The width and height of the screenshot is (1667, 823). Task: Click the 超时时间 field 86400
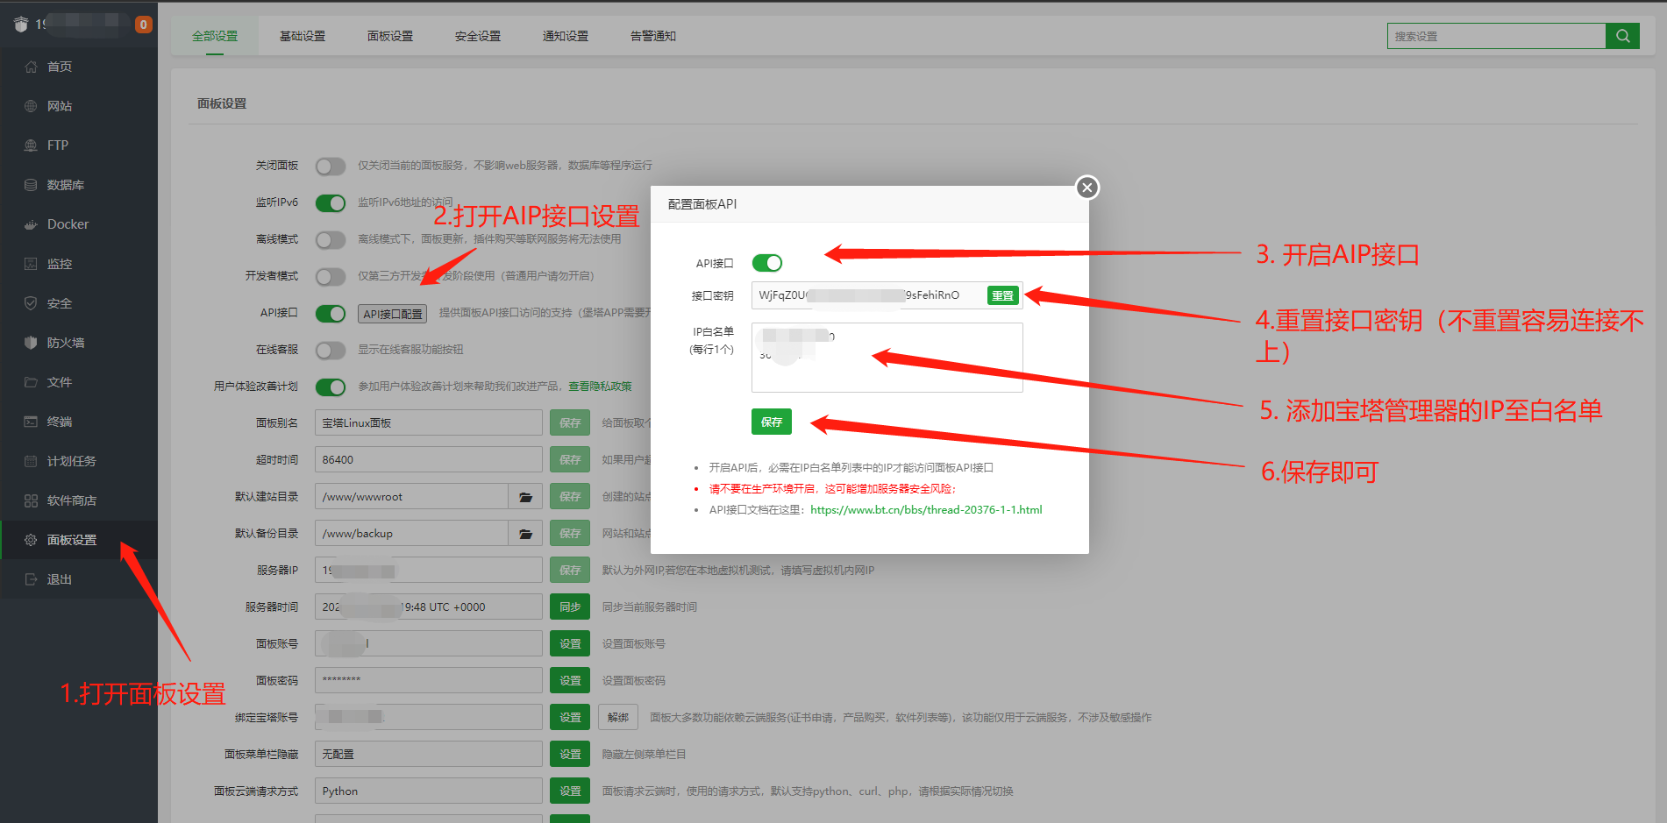[429, 460]
